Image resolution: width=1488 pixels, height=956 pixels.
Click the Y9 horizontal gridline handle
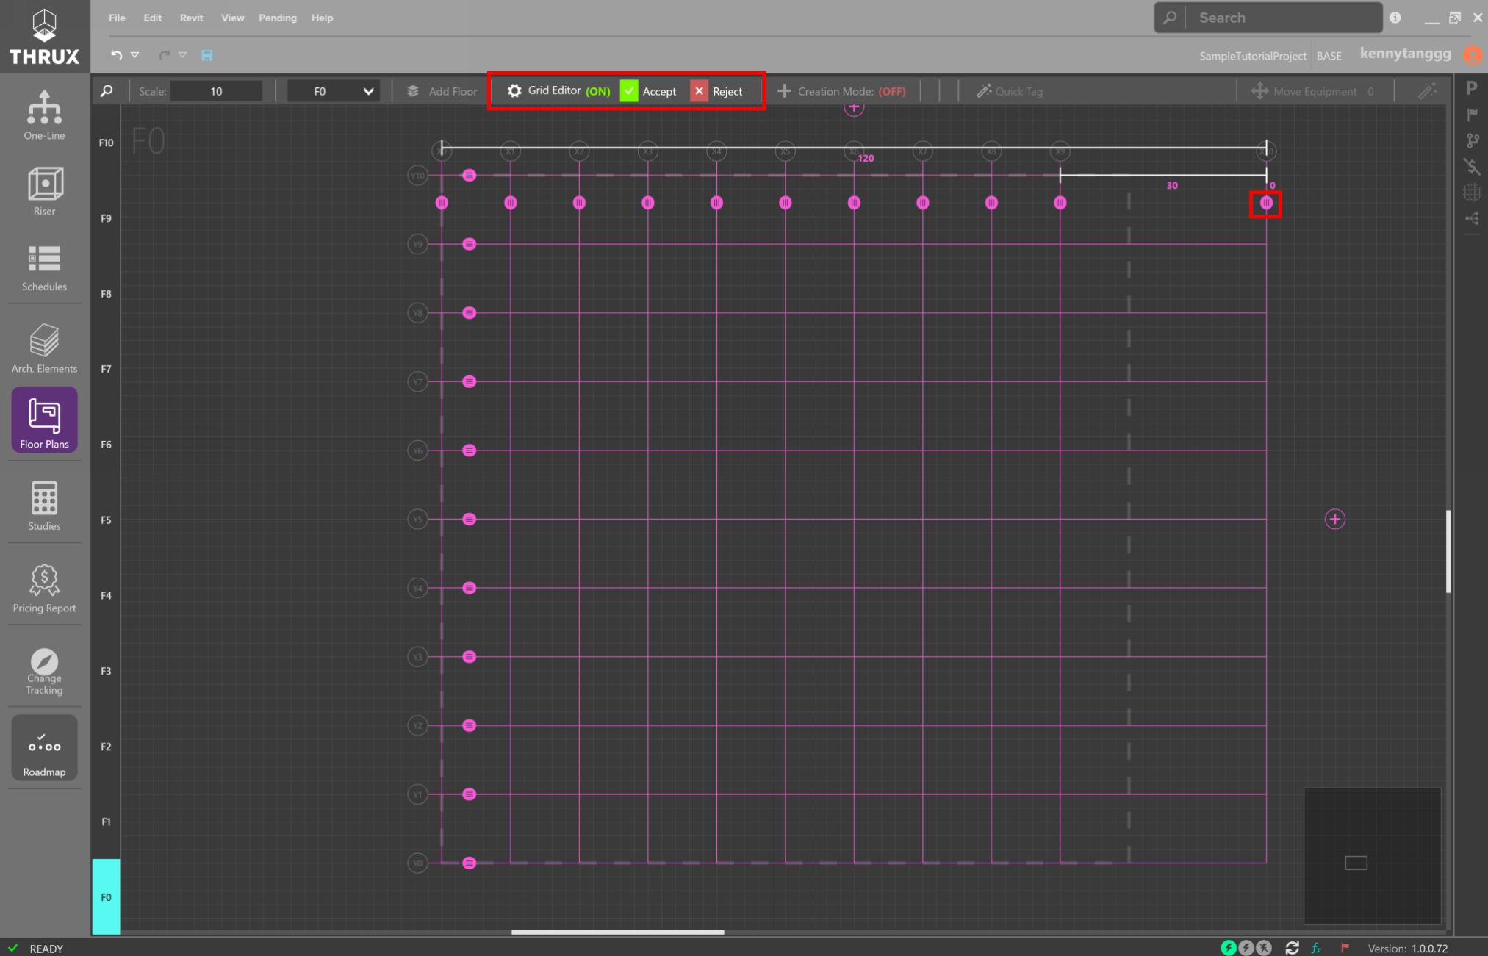(469, 244)
